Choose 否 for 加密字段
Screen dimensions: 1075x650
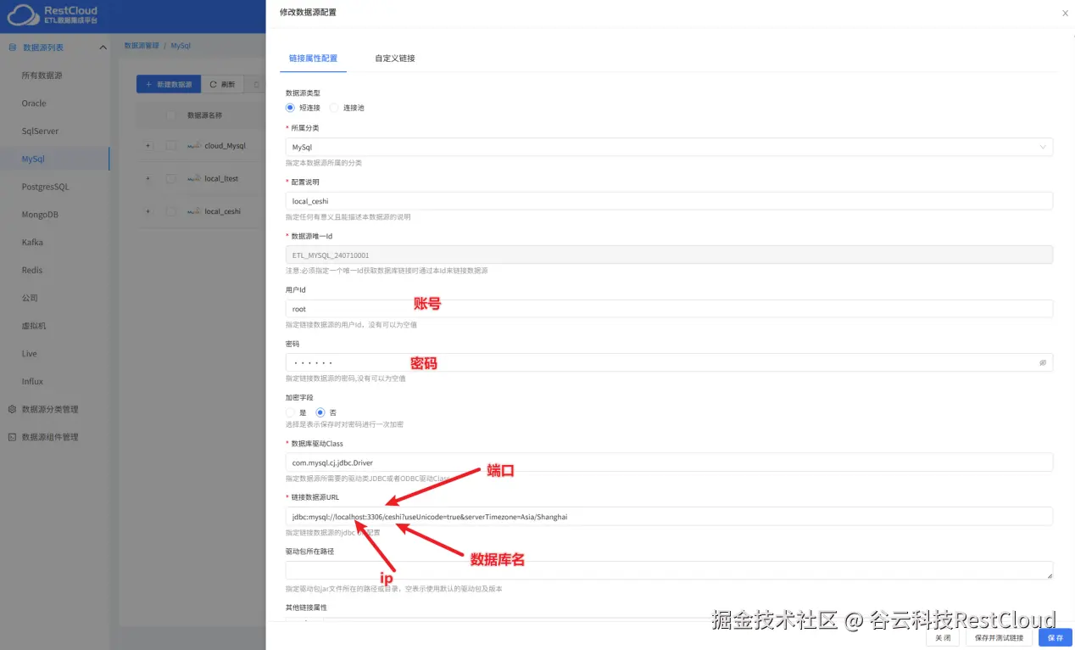point(320,412)
